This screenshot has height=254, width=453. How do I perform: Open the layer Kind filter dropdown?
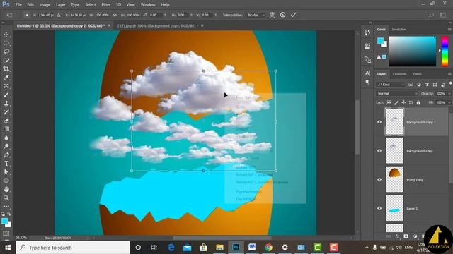click(391, 85)
